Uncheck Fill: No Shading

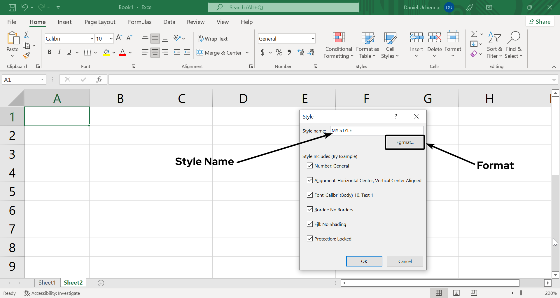pos(310,224)
